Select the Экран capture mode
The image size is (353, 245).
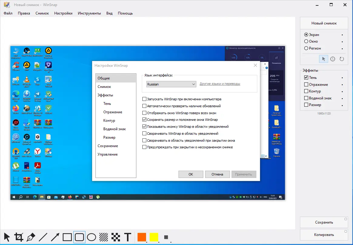(x=311, y=35)
